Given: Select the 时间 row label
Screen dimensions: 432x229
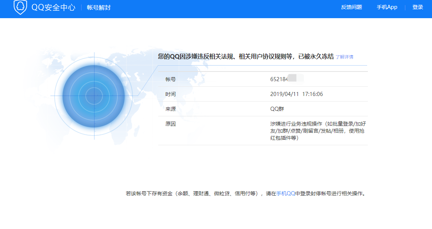Looking at the screenshot, I should tap(170, 94).
